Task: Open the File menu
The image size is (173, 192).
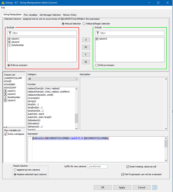Action: (3, 8)
